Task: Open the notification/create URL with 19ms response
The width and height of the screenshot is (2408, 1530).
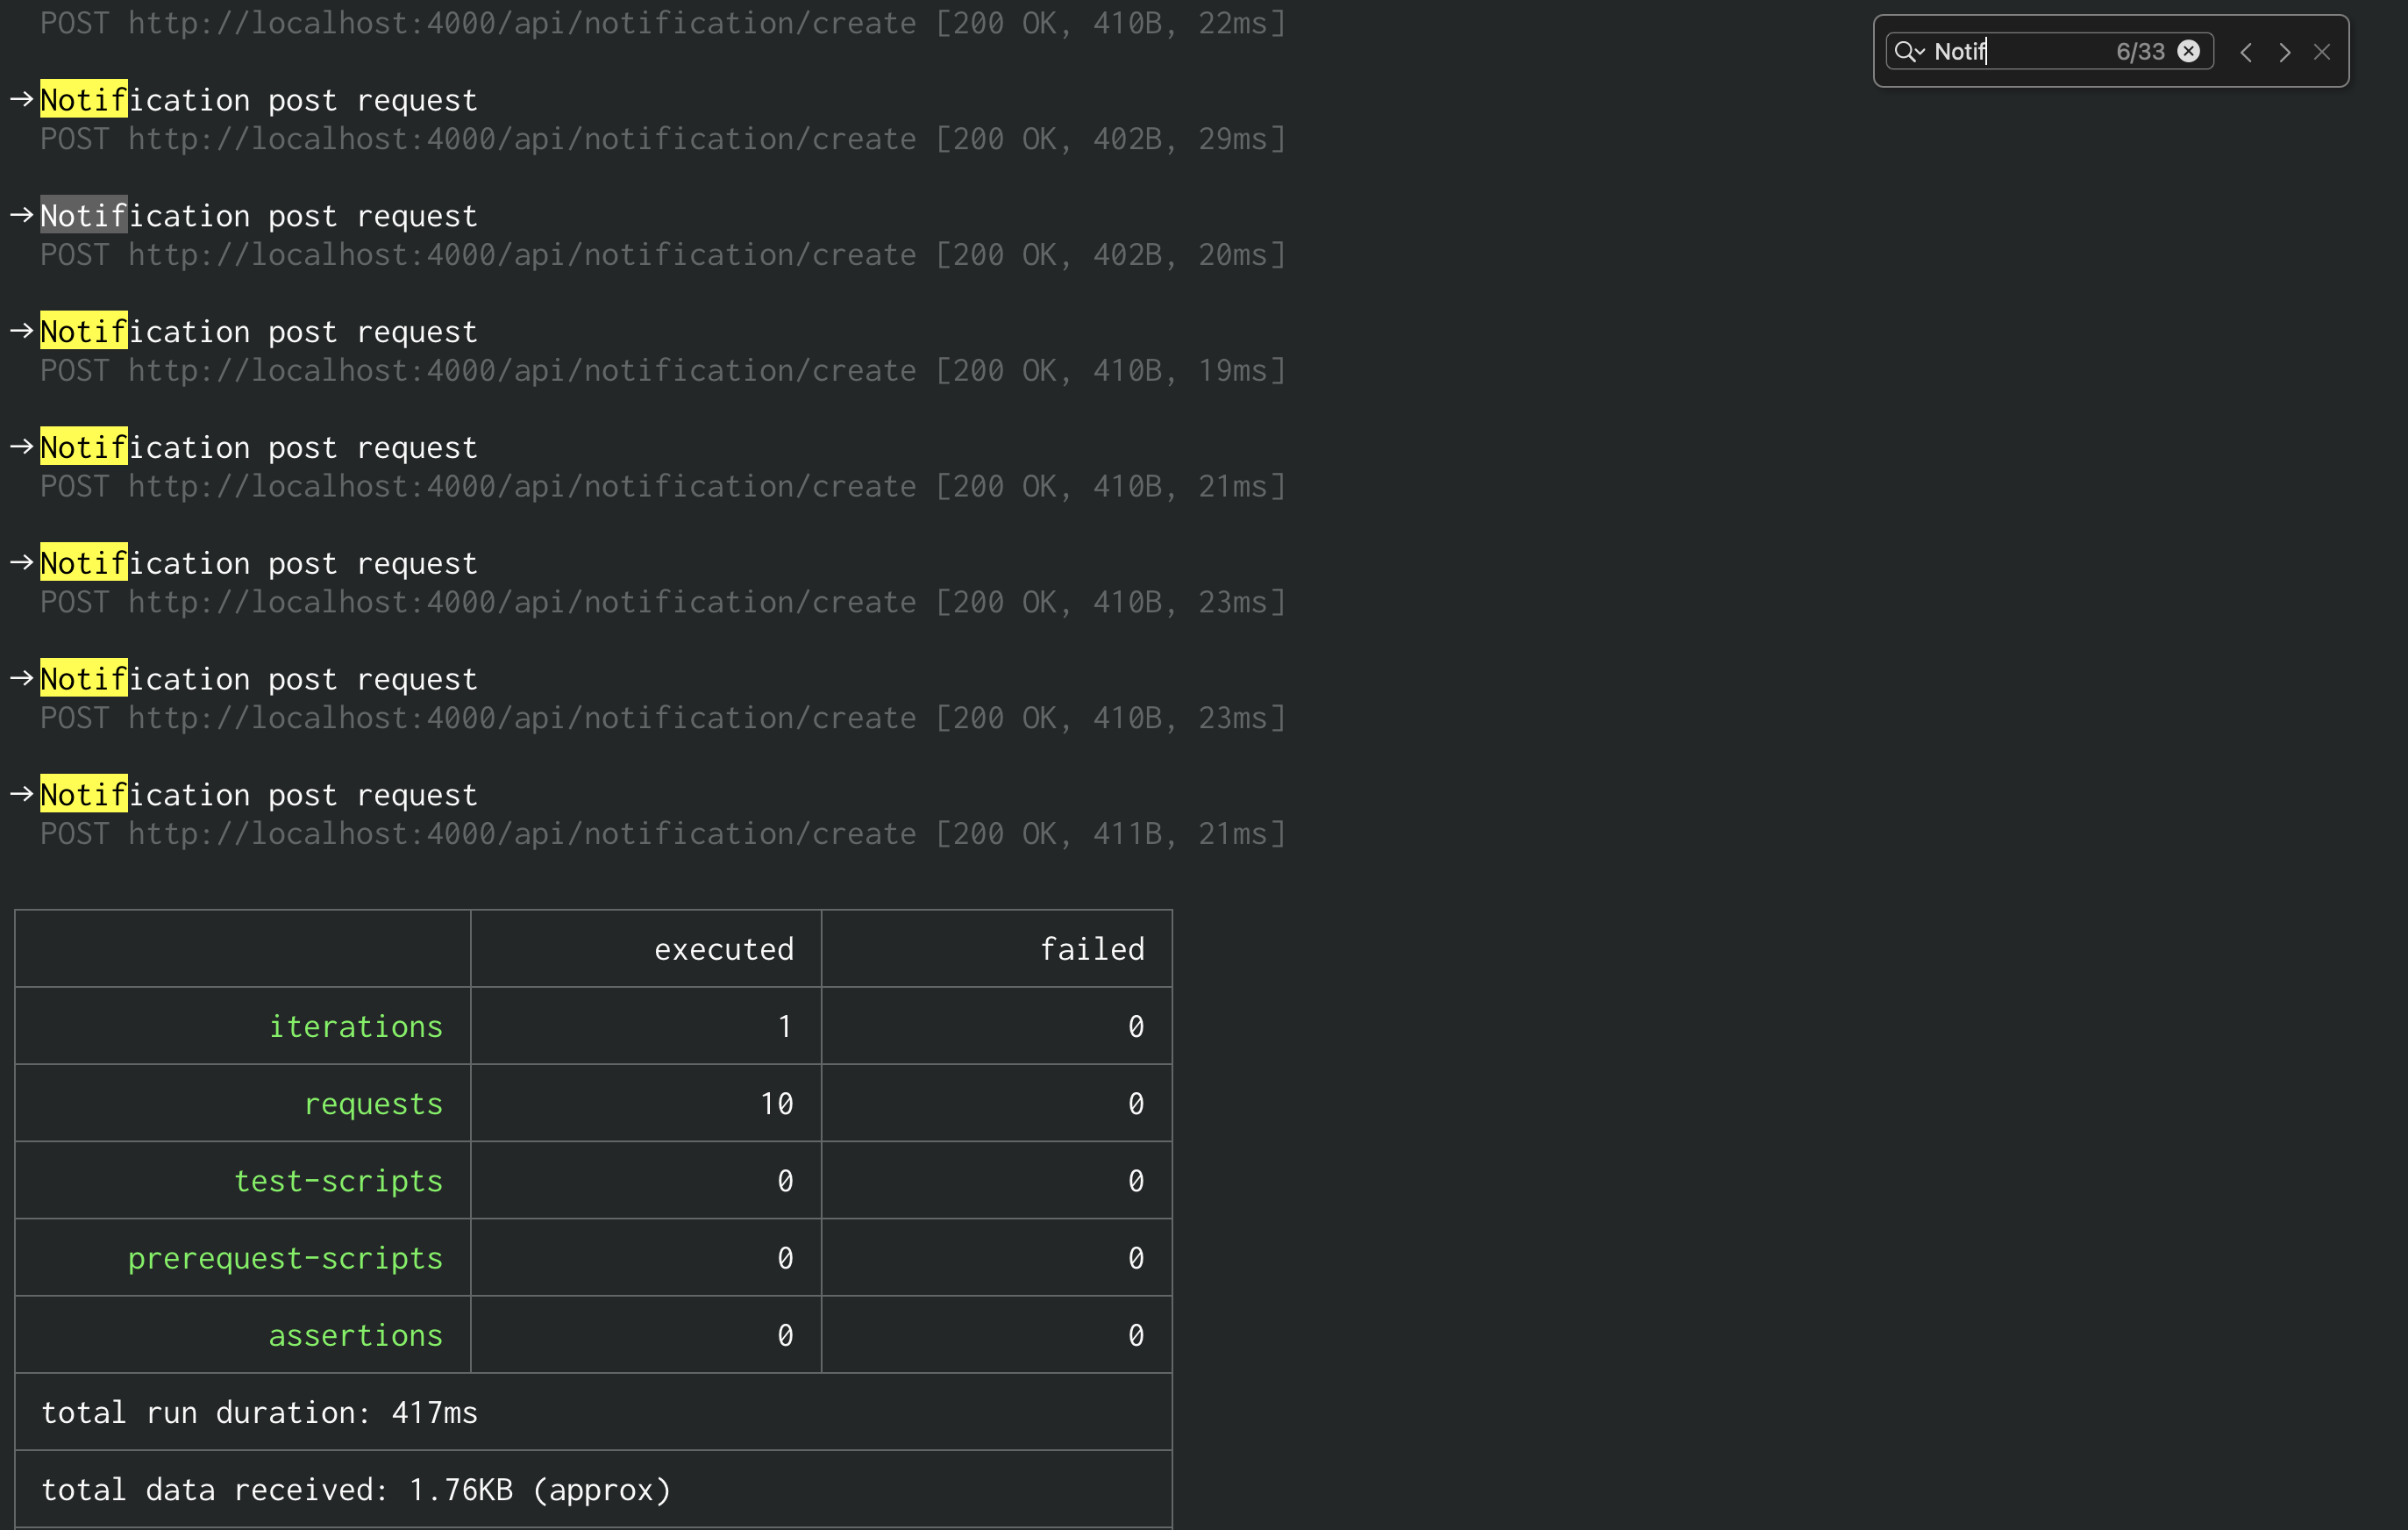Action: (x=521, y=371)
